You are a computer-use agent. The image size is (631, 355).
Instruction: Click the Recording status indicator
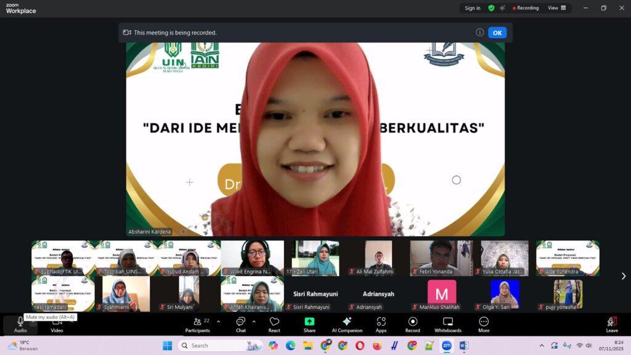coord(524,8)
